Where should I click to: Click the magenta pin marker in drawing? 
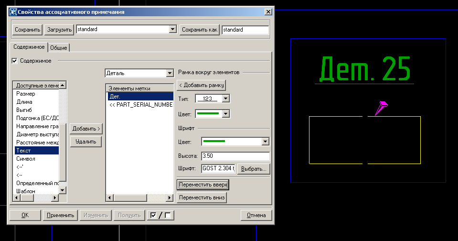(x=381, y=108)
